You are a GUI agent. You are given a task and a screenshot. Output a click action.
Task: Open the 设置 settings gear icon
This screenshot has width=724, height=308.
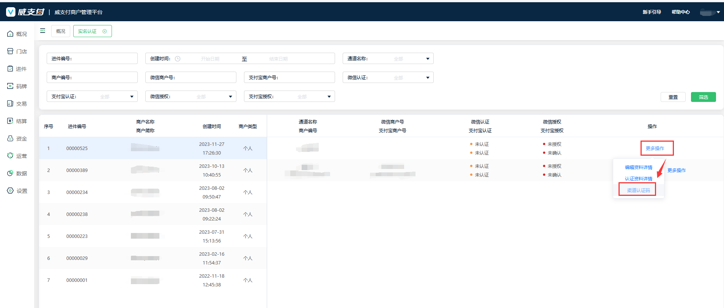(10, 191)
